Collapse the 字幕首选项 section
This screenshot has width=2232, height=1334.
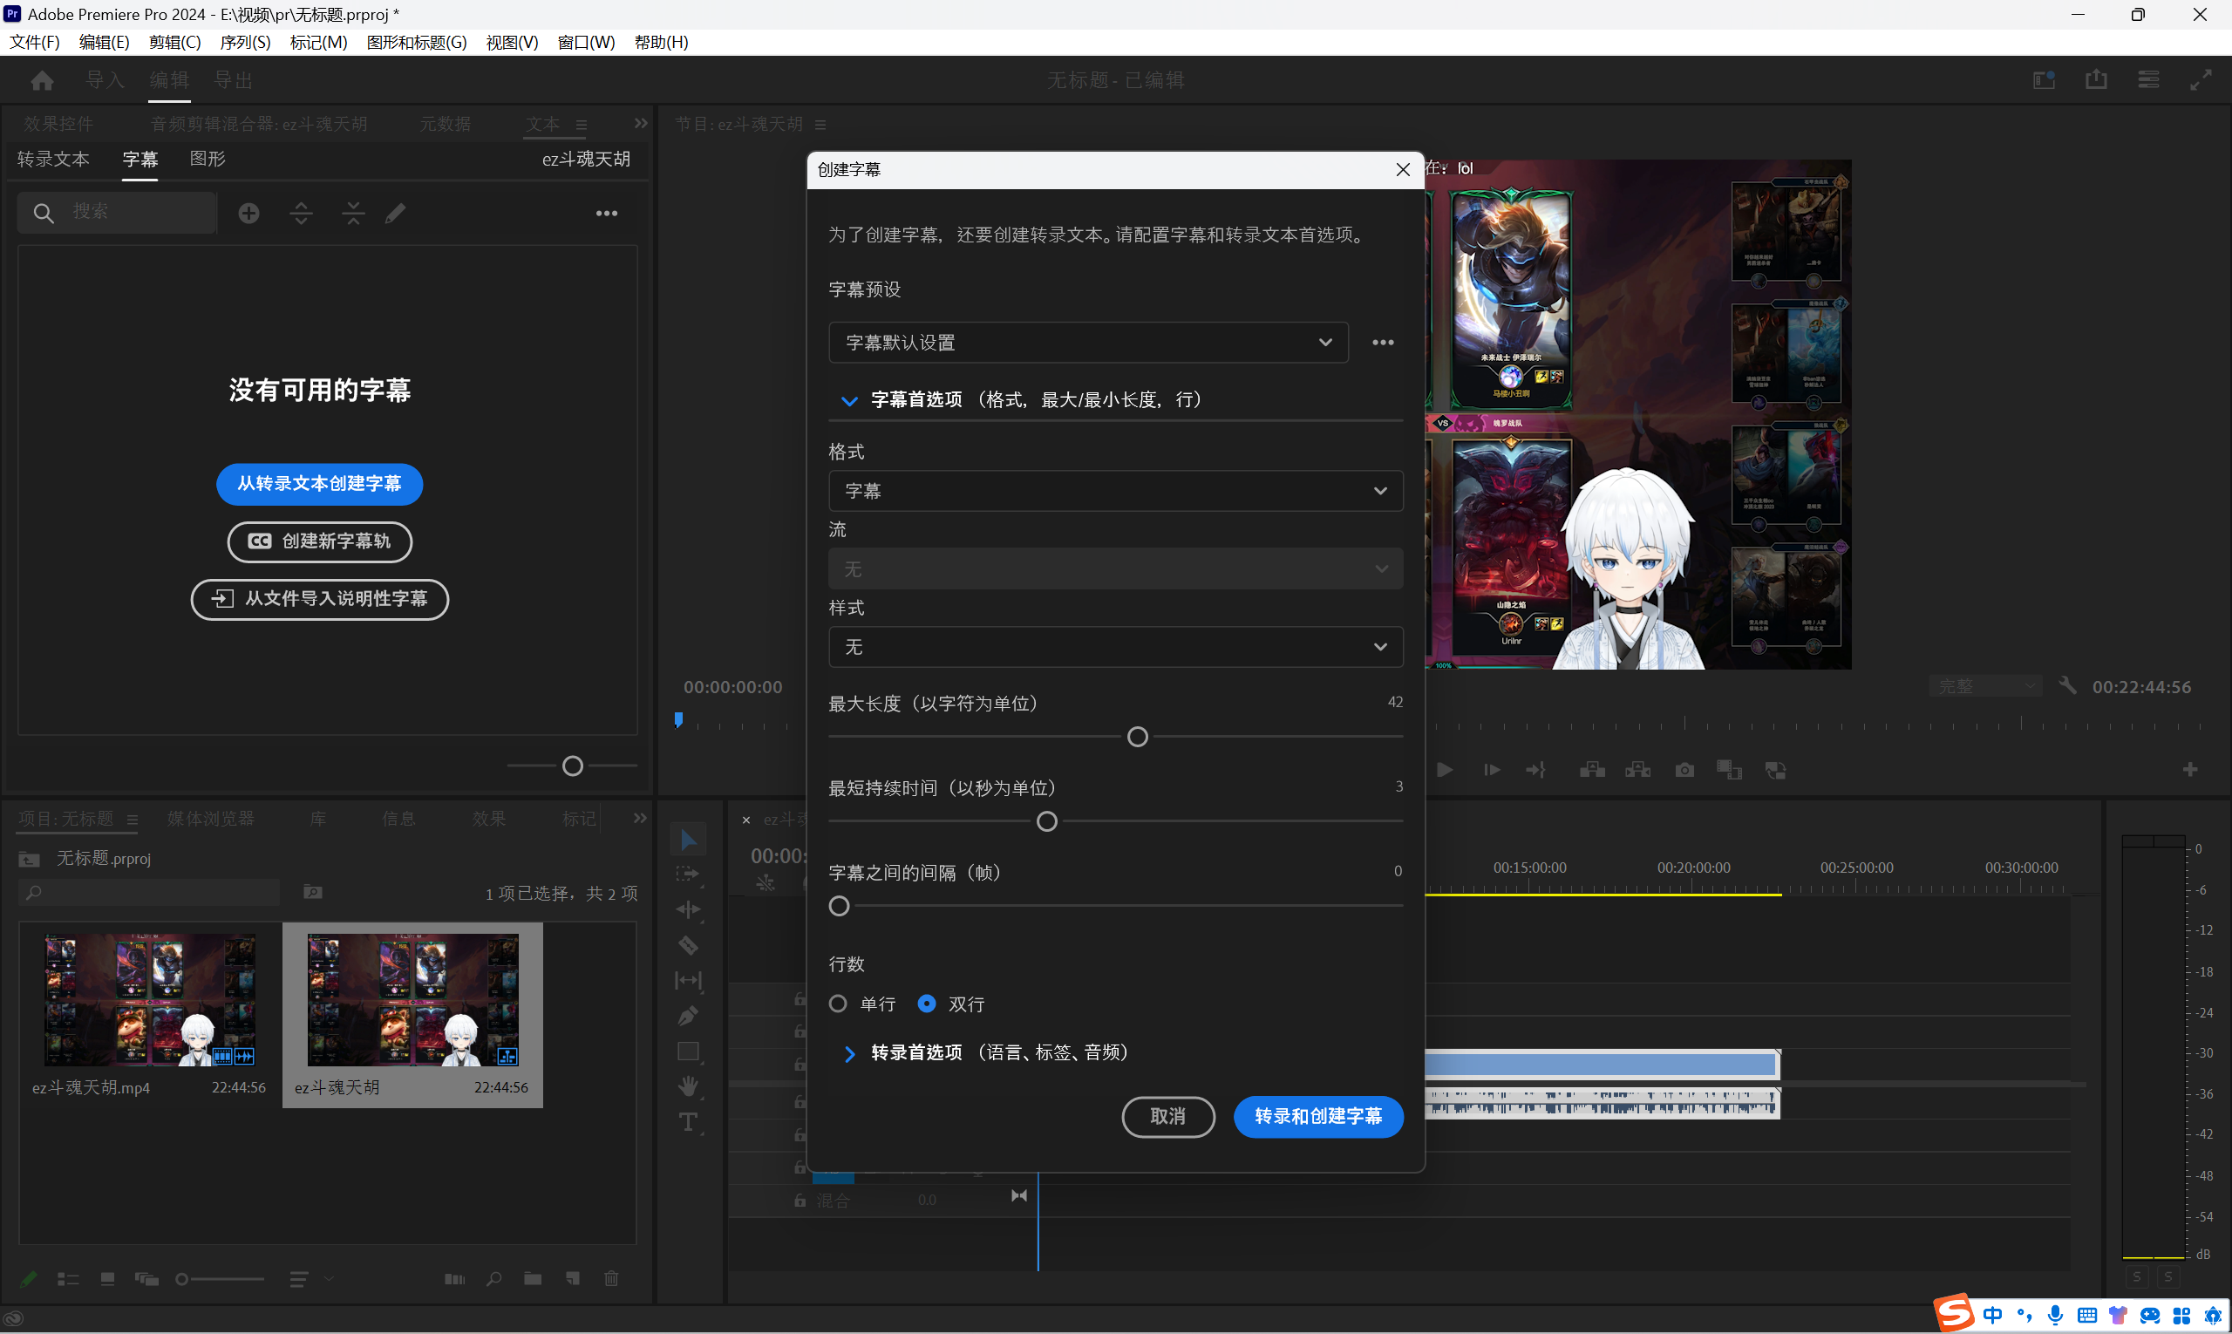(x=848, y=400)
